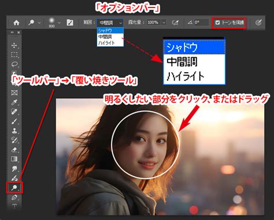Close the toolbar panel with the X
This screenshot has width=274, height=220.
pos(18,32)
